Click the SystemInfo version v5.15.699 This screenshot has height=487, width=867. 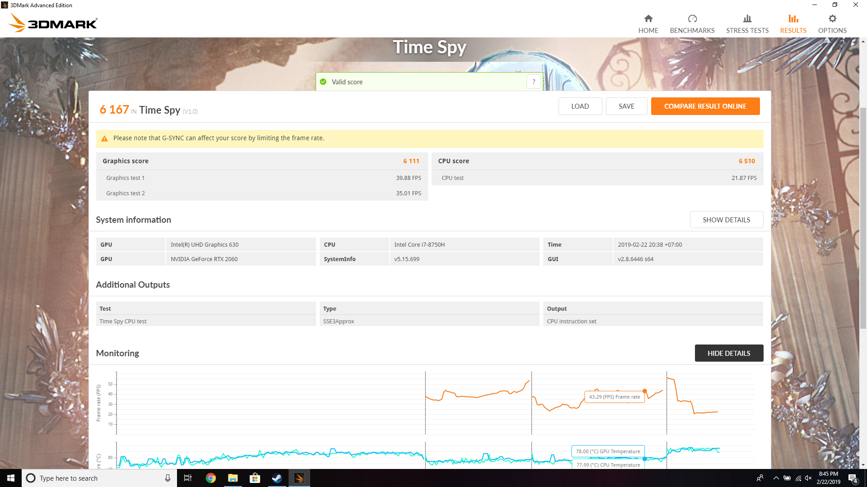[464, 259]
